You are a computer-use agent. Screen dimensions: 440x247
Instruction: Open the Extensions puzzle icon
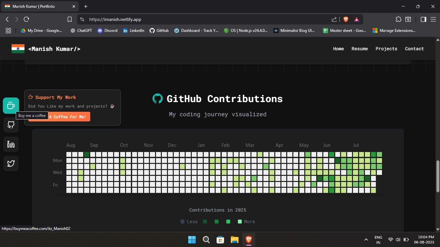tap(399, 19)
